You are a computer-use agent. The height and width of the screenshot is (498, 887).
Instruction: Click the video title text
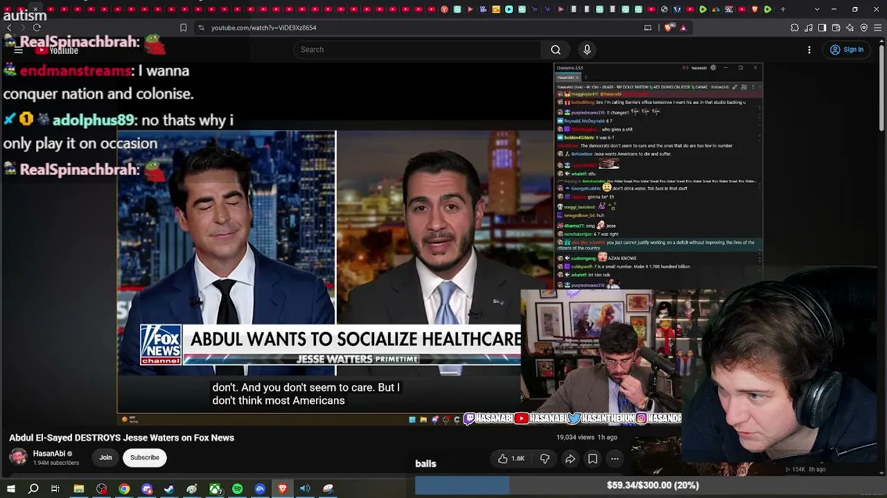click(122, 438)
